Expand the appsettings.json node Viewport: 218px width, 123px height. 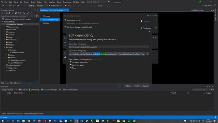pyautogui.click(x=4, y=65)
